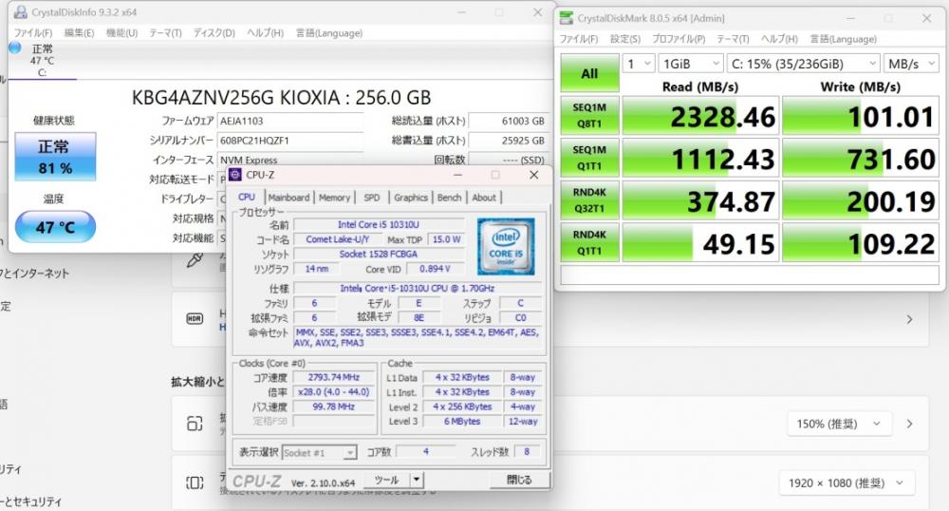Click the 正常 81% health status button

55,156
